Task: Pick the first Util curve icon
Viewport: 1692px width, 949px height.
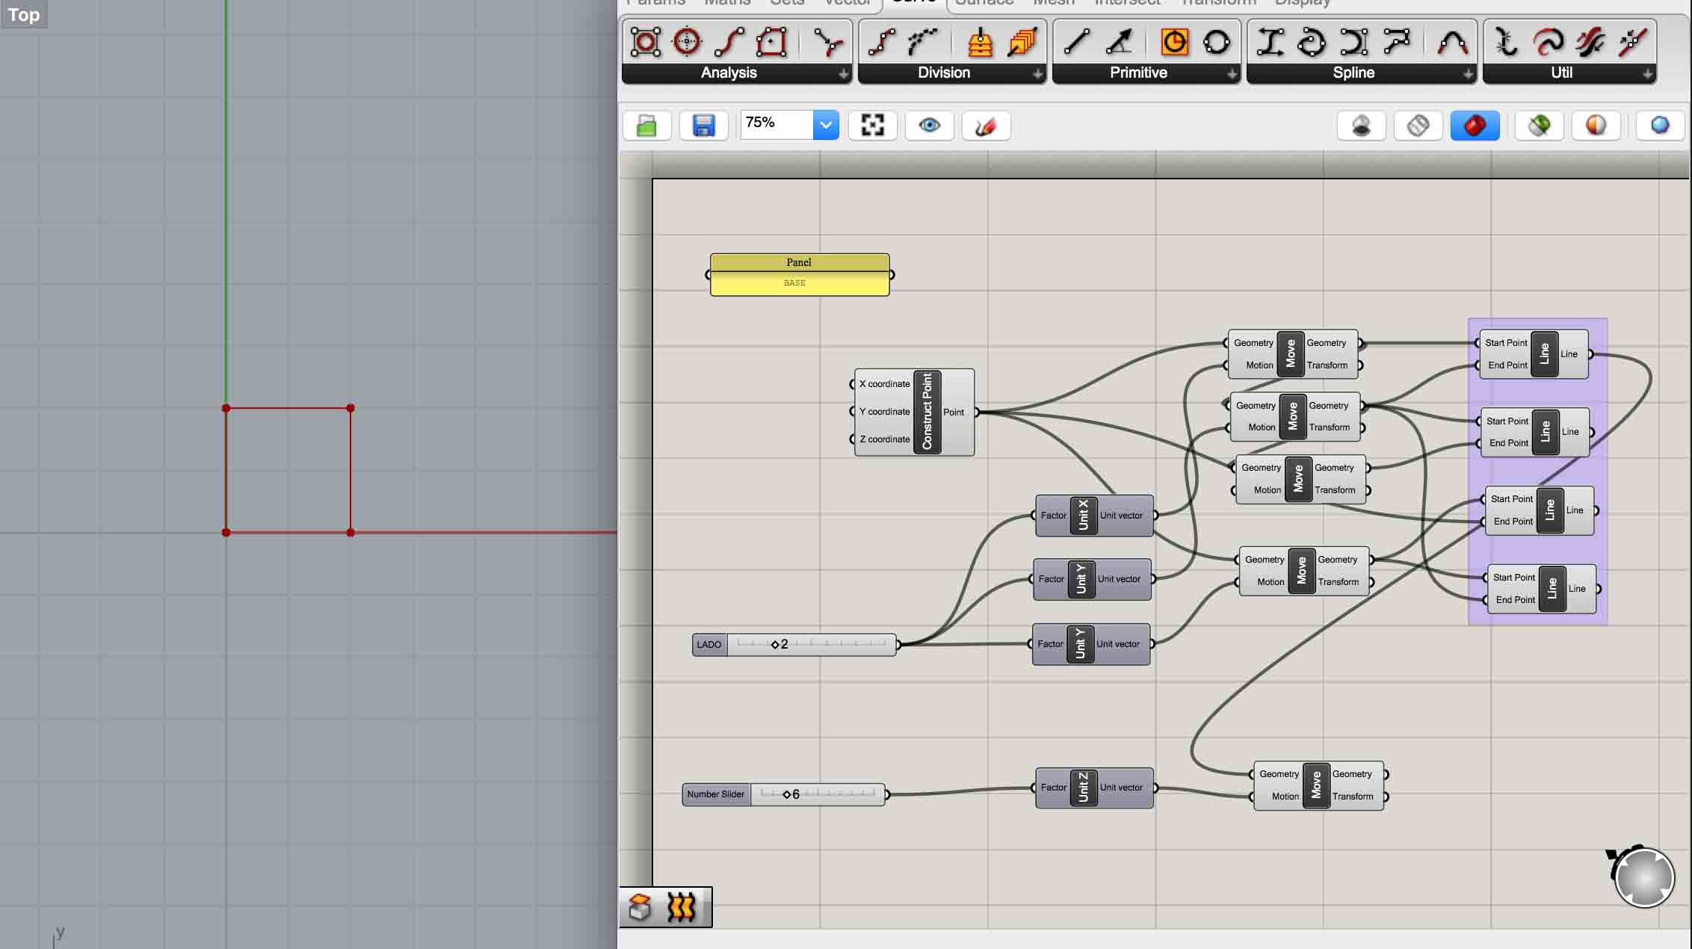Action: pos(1507,42)
